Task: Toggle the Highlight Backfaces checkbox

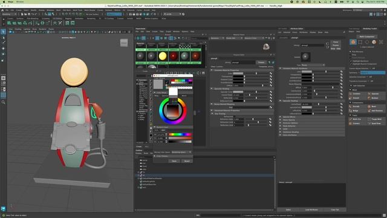Action: click(351, 61)
